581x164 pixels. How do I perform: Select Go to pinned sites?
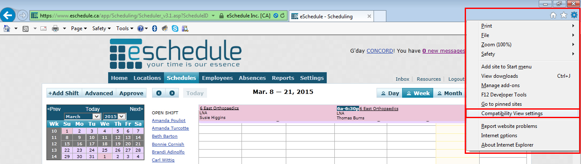[523, 104]
